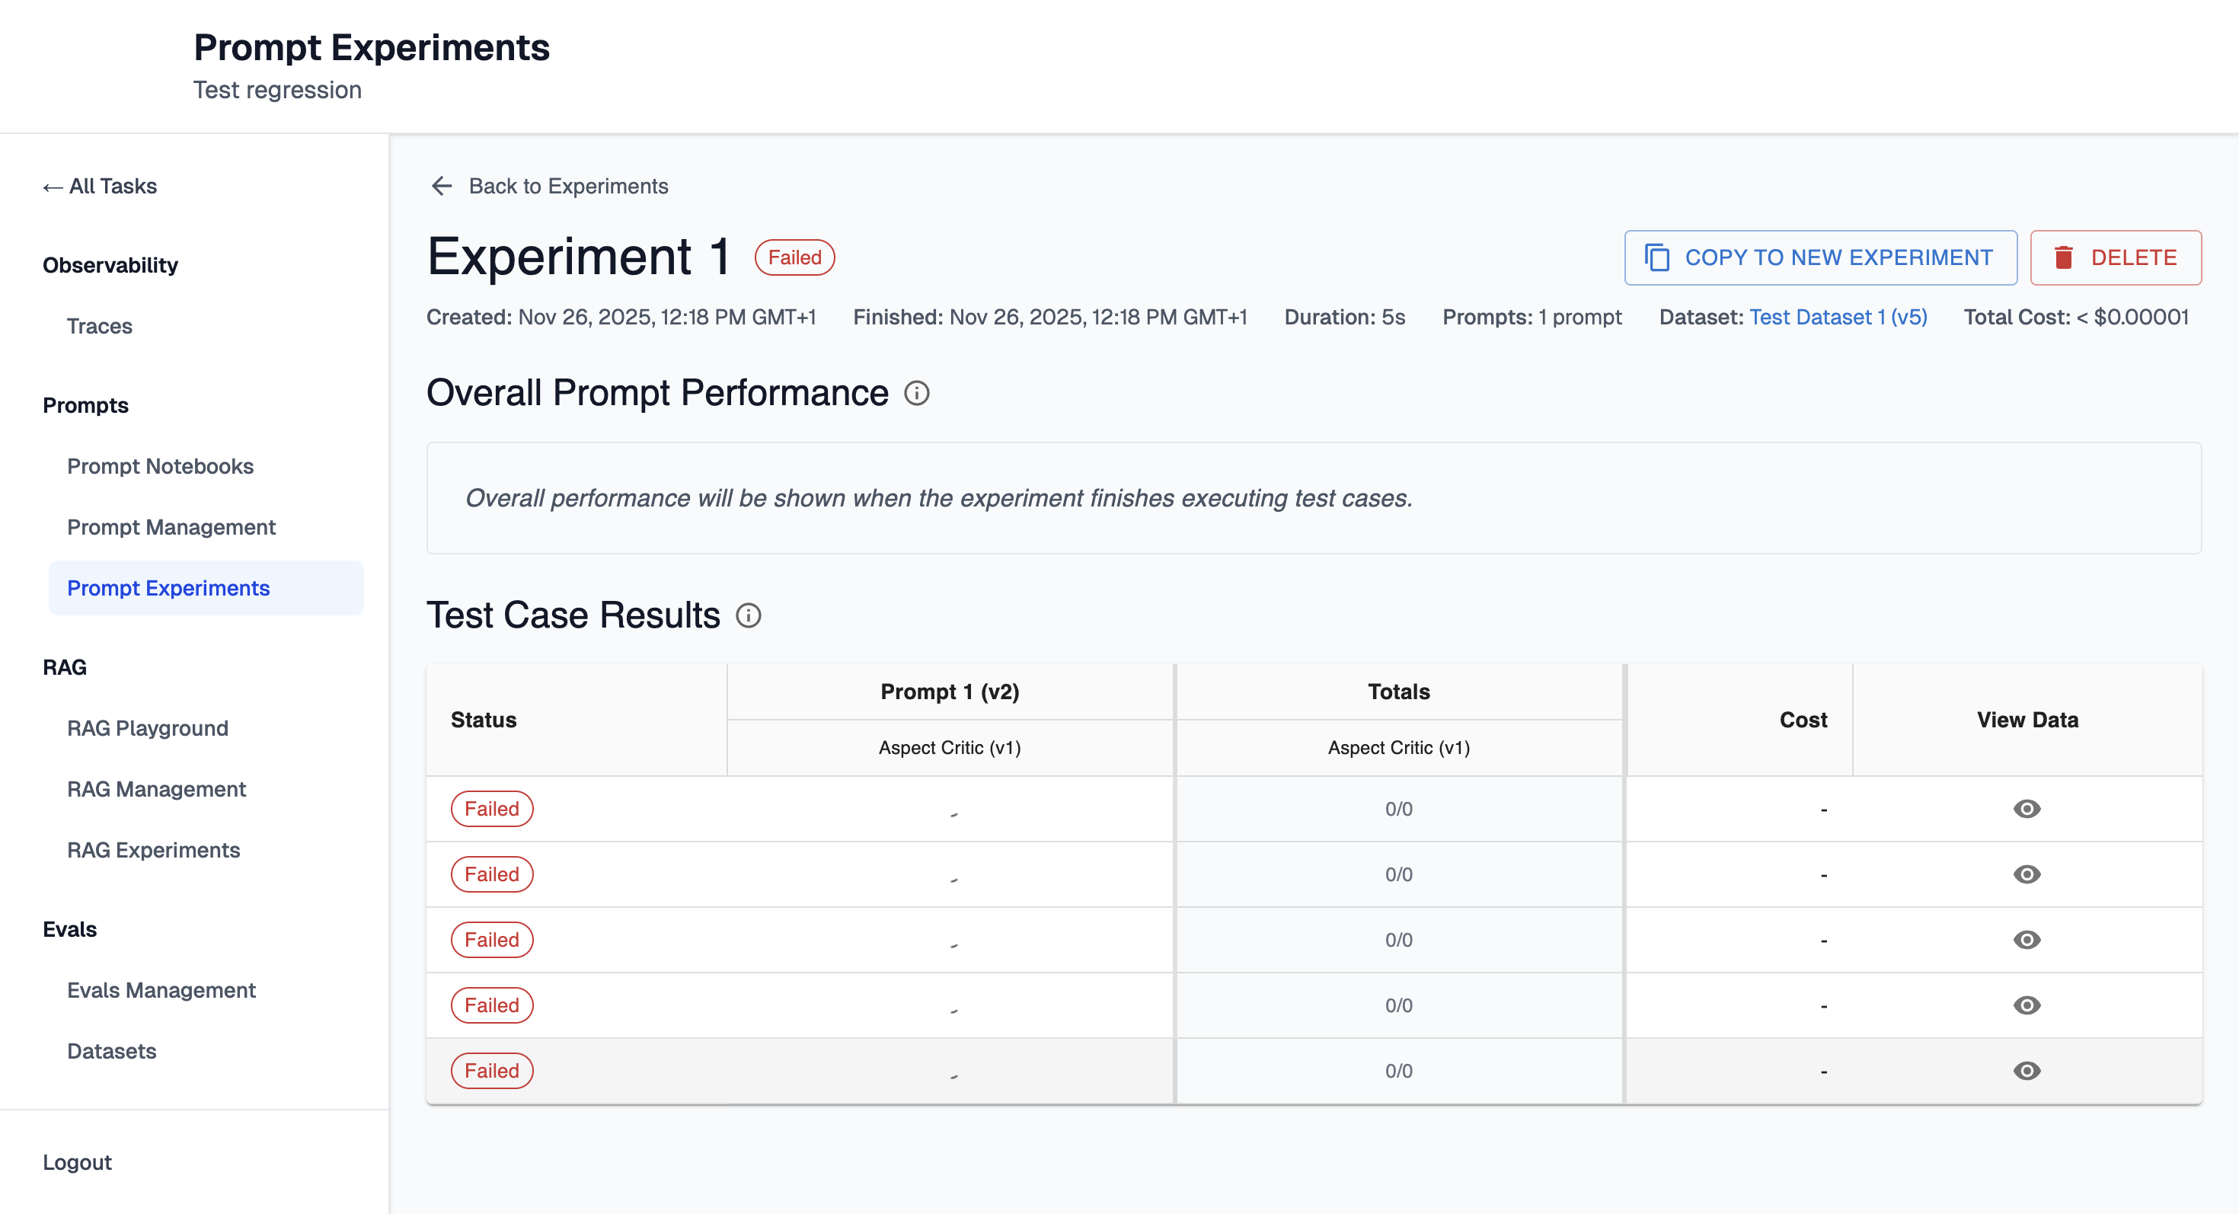Click the back arrow next to Back to Experiments

click(x=442, y=186)
